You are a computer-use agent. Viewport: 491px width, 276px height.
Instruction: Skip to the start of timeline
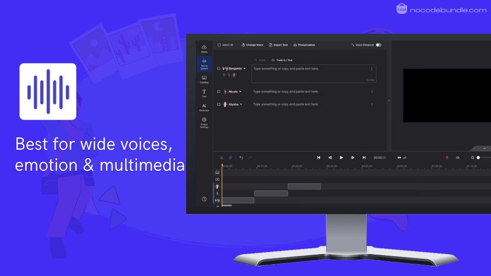319,158
